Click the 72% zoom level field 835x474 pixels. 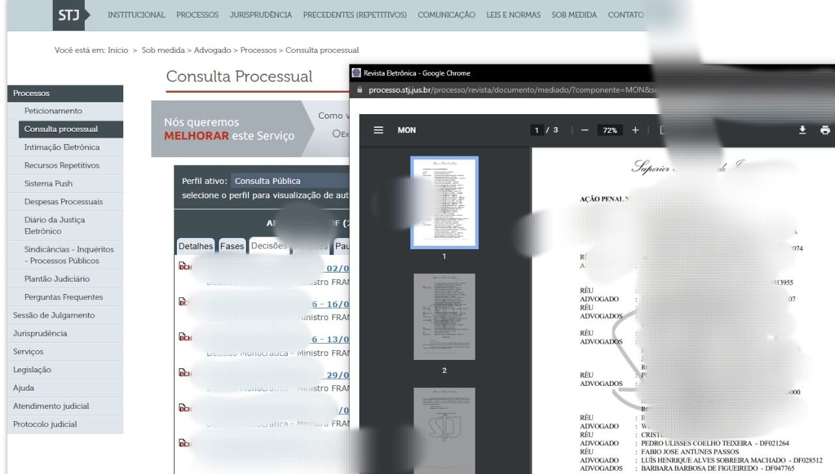coord(610,130)
